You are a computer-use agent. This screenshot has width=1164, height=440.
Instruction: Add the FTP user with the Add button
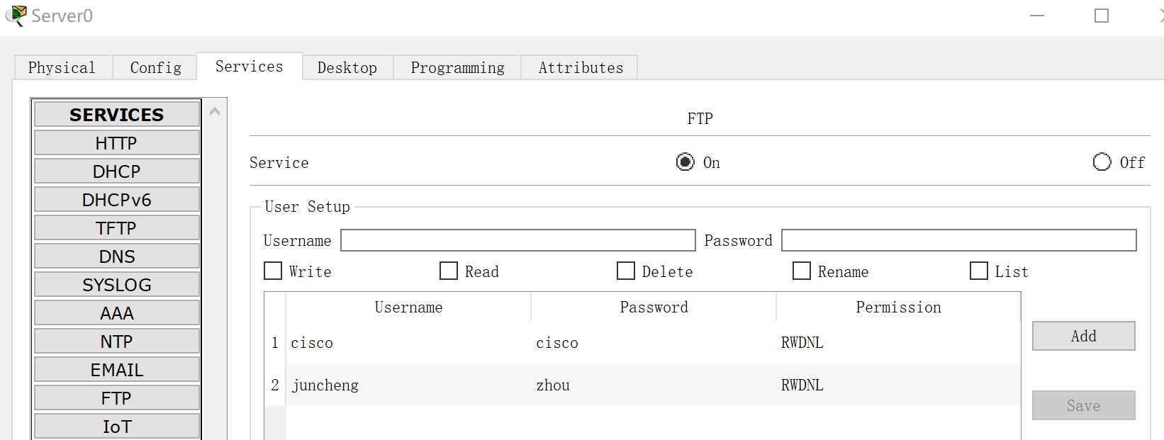1083,336
